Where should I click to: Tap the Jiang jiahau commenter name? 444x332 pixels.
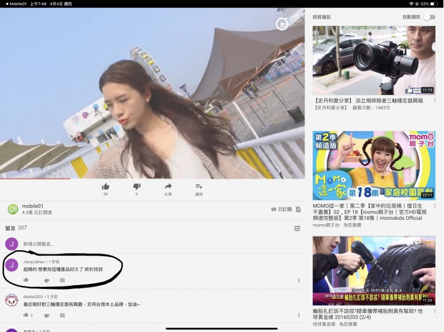tap(34, 262)
